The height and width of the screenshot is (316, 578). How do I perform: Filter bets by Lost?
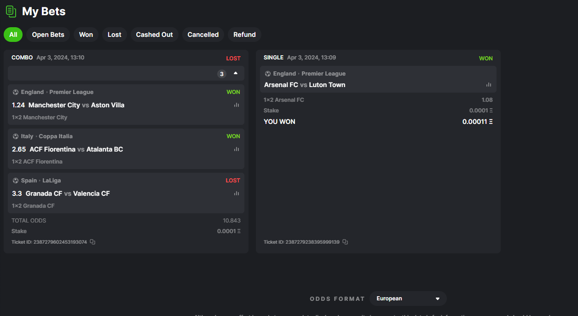pyautogui.click(x=115, y=35)
